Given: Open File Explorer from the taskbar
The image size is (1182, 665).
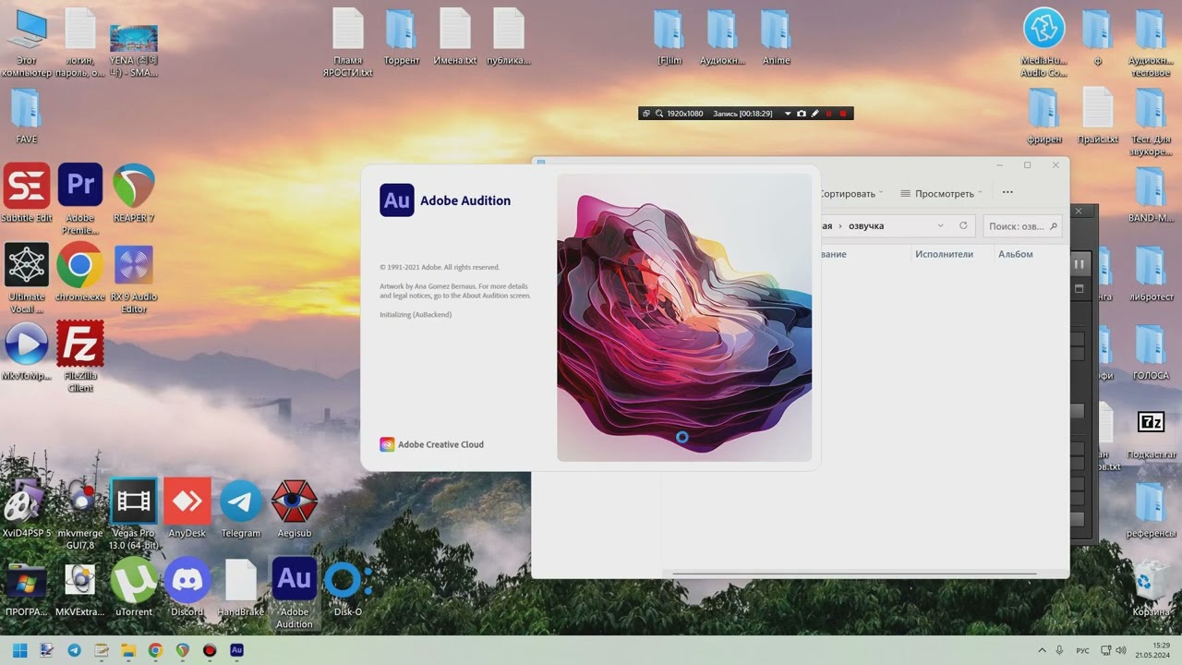Looking at the screenshot, I should point(128,650).
